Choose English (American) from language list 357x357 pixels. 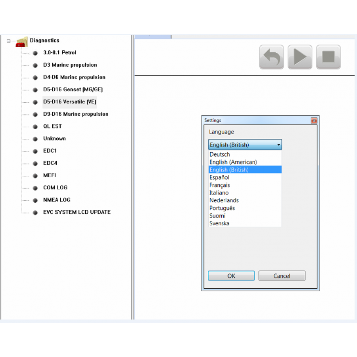(245, 162)
